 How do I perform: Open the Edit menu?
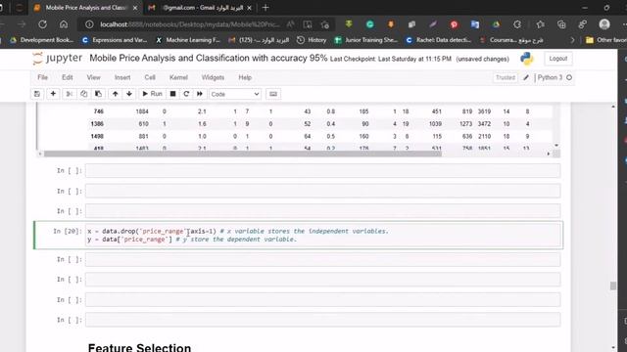tap(68, 77)
